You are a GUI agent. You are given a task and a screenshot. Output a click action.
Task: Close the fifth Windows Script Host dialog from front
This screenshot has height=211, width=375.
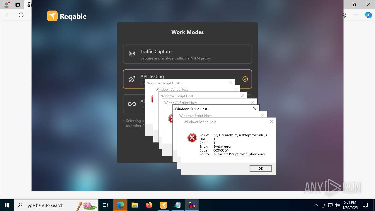[x=242, y=96]
